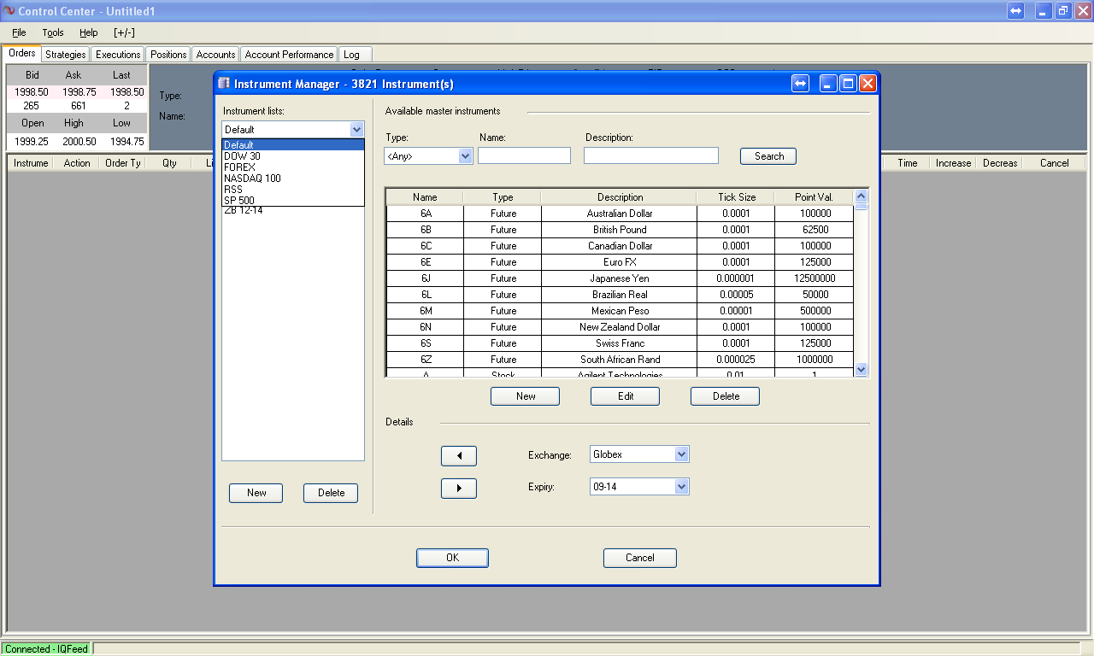Click the Tick Size column header

click(x=736, y=197)
